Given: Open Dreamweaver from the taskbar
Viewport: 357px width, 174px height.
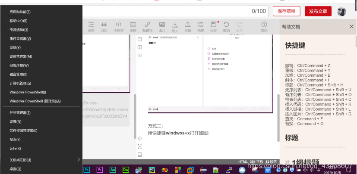Looking at the screenshot, I should (126, 169).
